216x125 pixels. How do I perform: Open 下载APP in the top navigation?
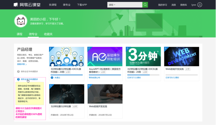click(82, 5)
